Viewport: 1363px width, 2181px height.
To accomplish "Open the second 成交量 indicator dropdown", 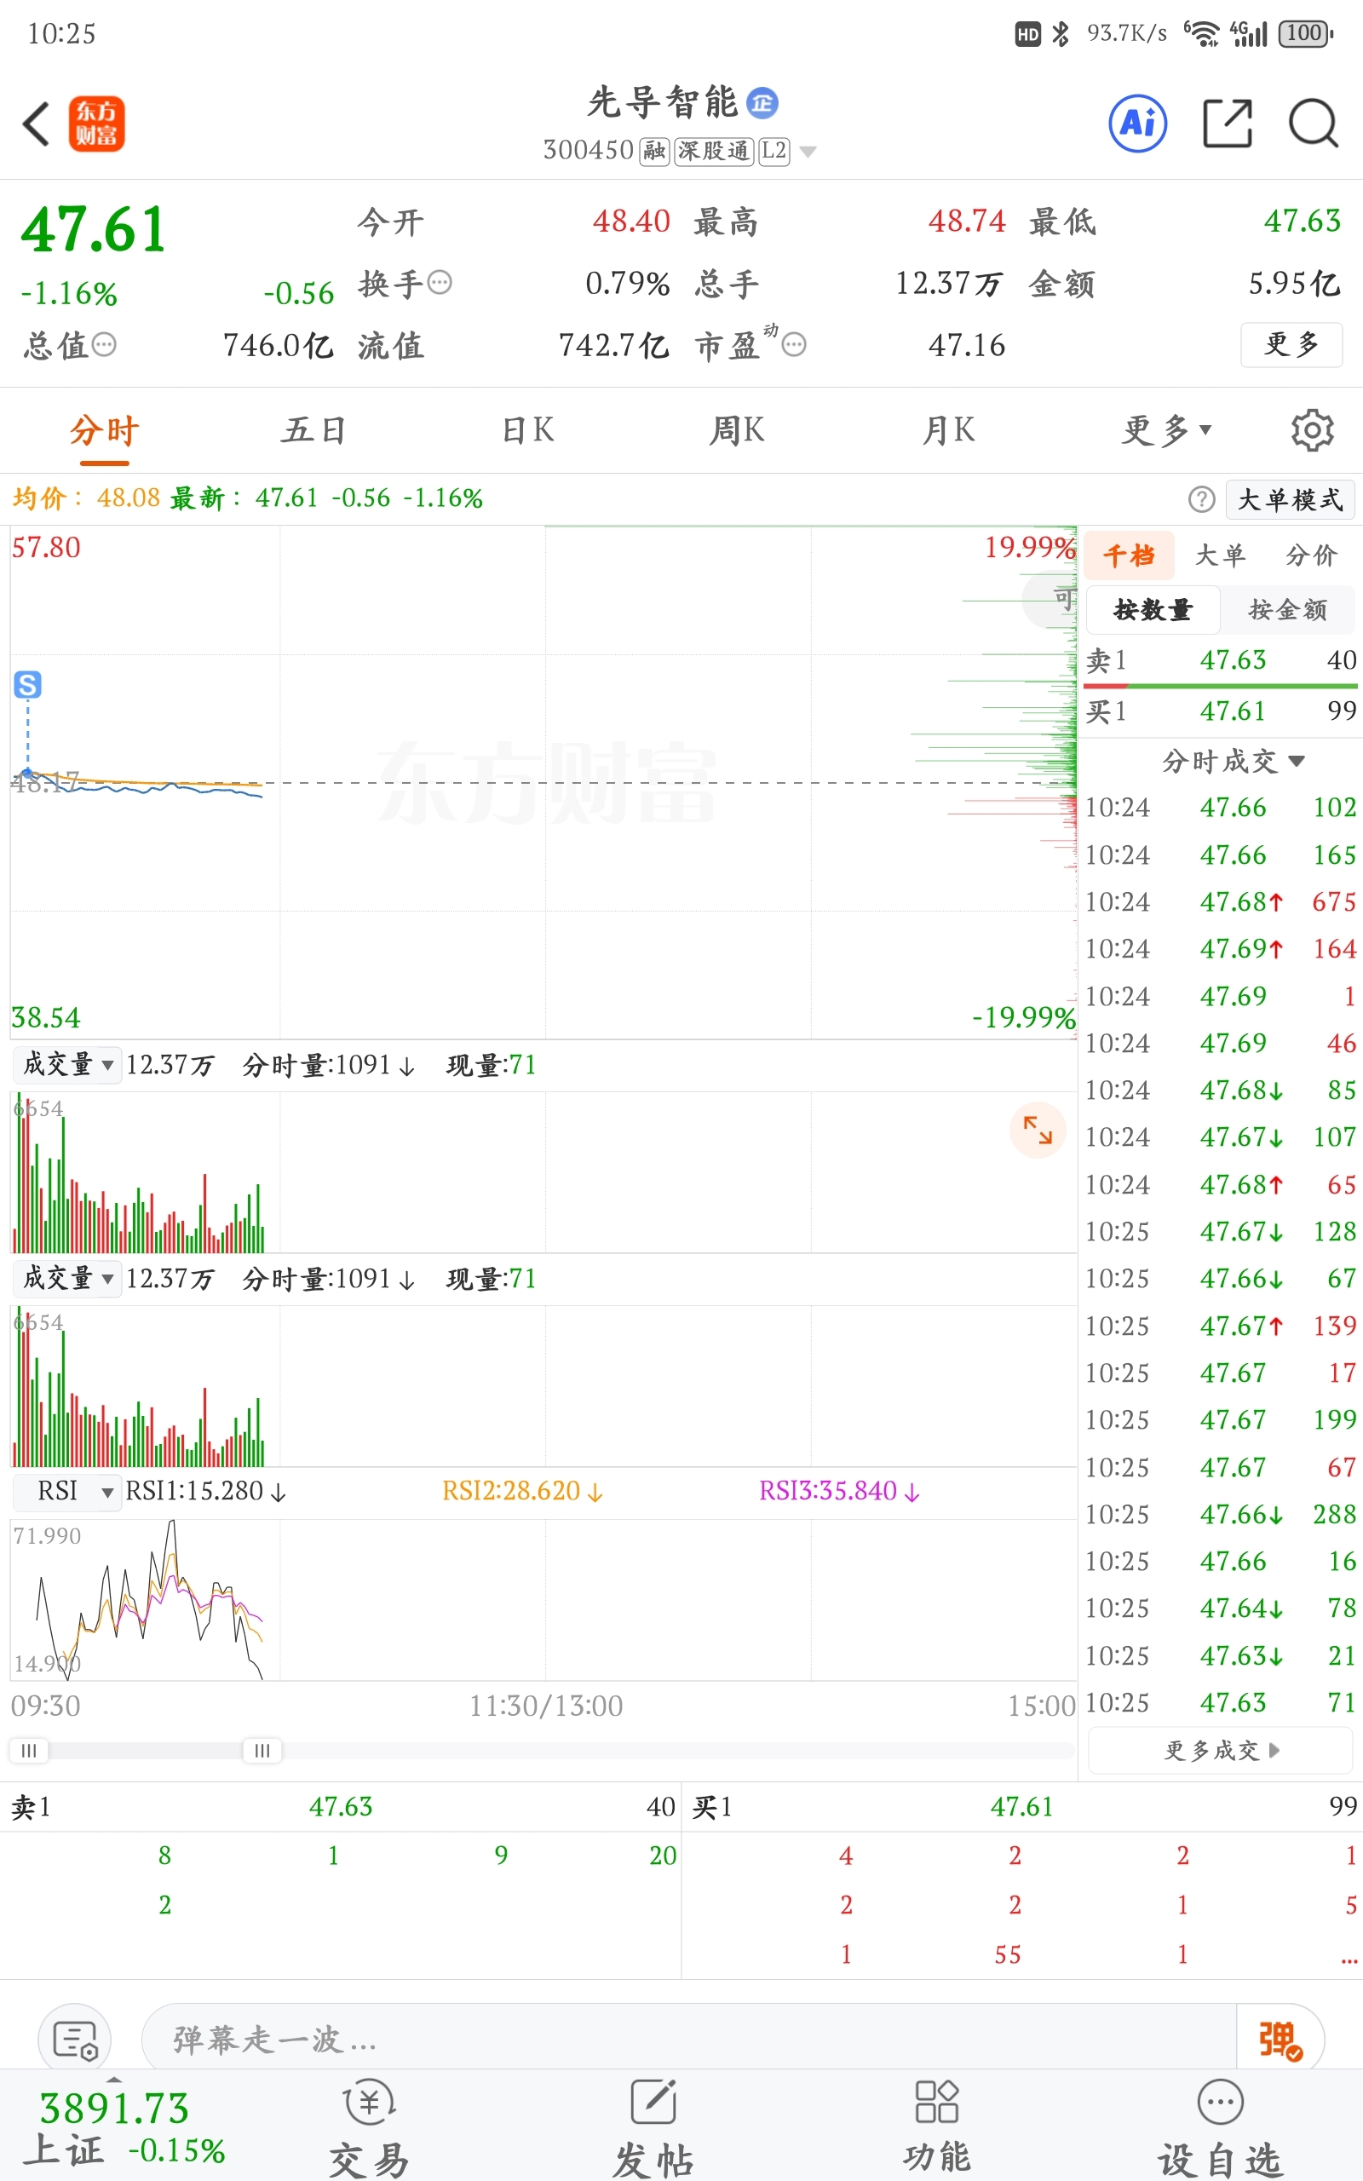I will point(67,1278).
